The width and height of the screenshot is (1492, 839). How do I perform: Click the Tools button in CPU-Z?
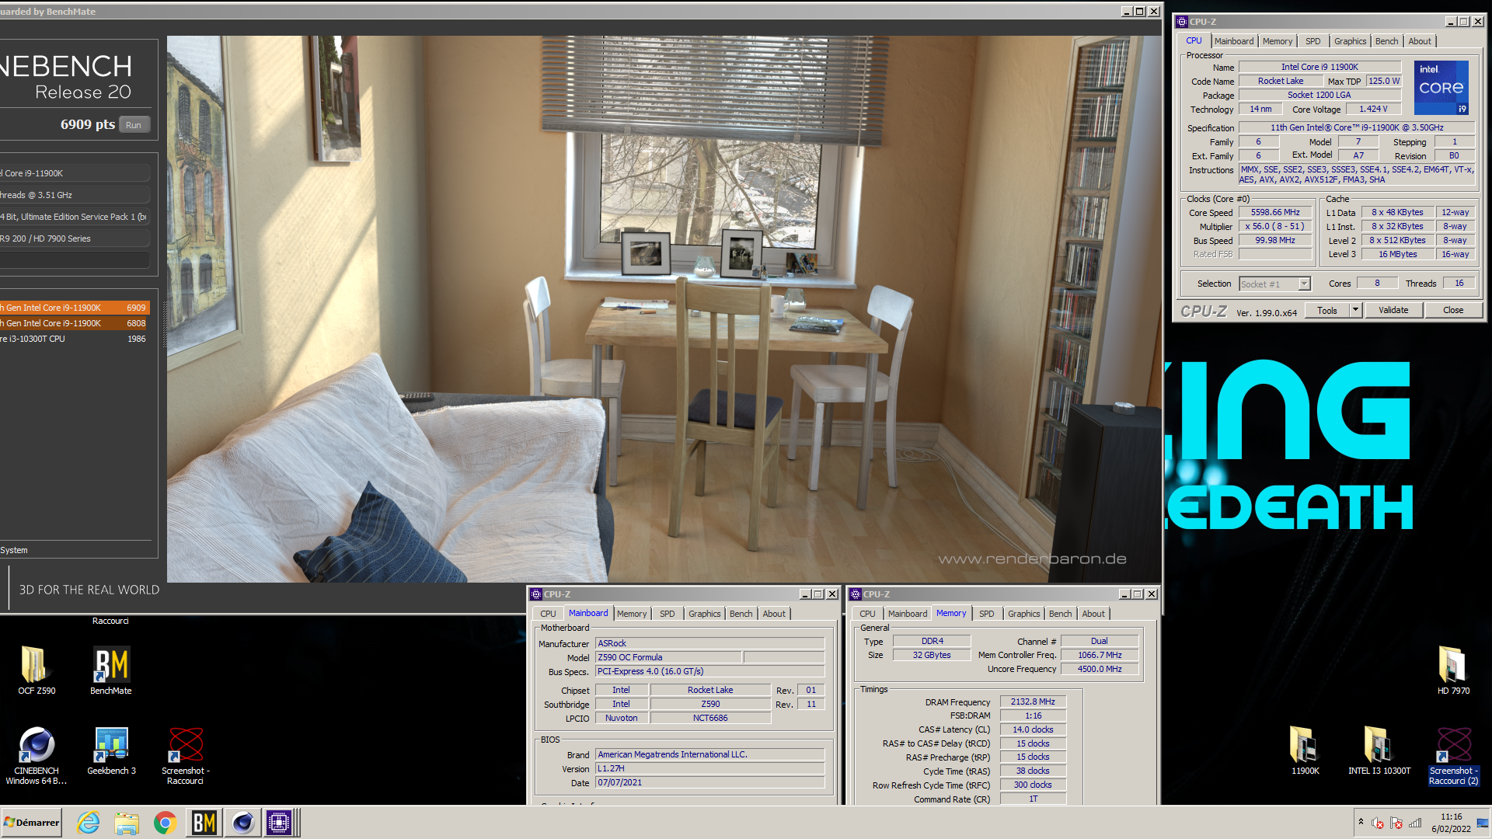(x=1327, y=310)
